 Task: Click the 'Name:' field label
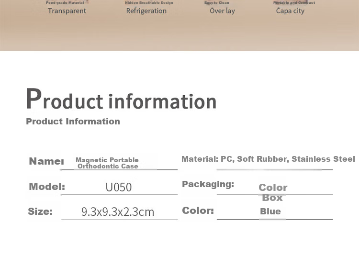point(46,161)
